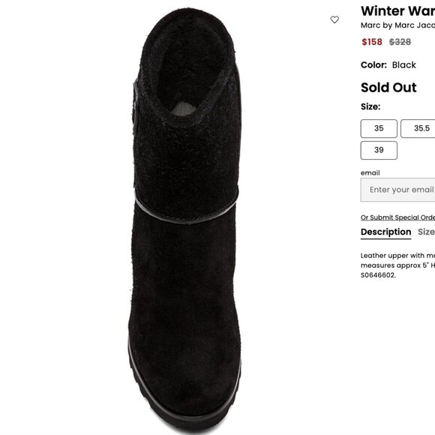Select the Black color value
Viewport: 435px width, 435px height.
(x=404, y=65)
